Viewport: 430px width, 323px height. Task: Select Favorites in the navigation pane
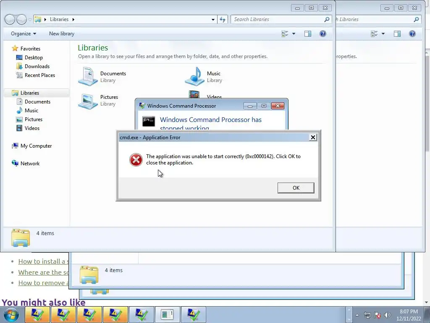coord(30,49)
